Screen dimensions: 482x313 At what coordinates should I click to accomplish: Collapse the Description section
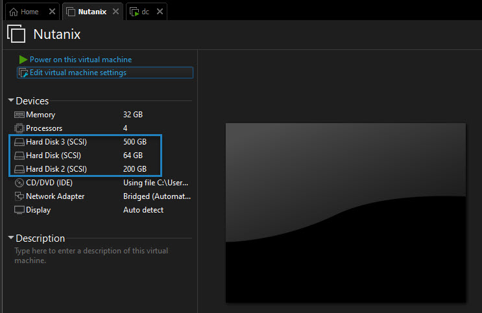pyautogui.click(x=11, y=237)
